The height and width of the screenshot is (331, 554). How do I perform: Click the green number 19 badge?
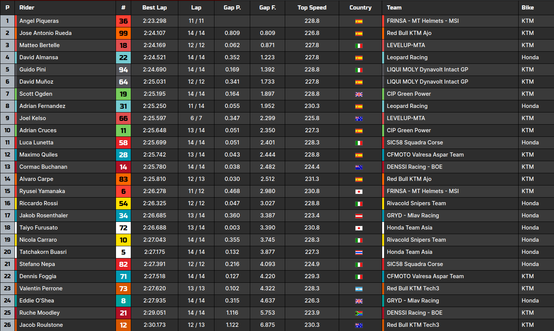coord(123,94)
